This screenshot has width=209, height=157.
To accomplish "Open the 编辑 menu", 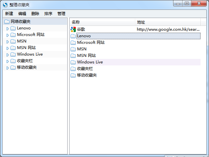I will (22, 13).
